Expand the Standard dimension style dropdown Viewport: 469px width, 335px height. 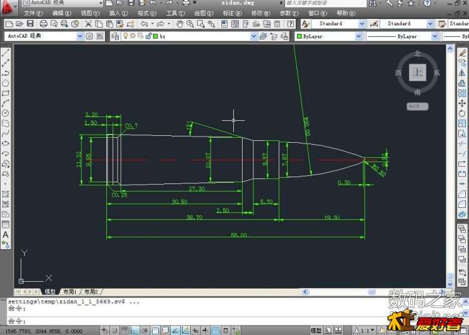430,24
